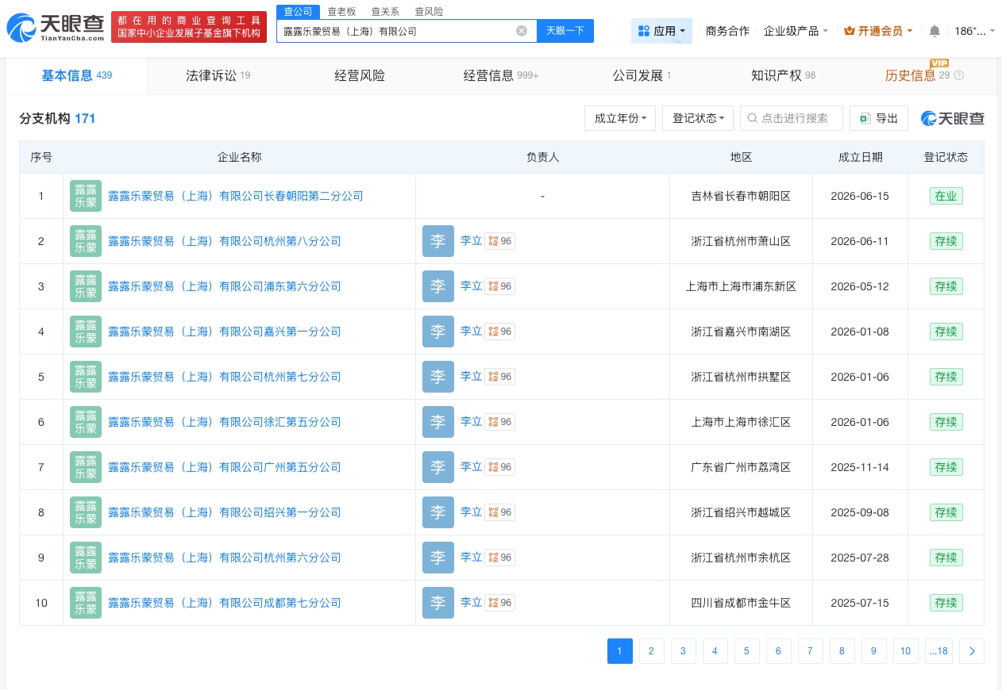This screenshot has height=690, width=1002.
Task: Expand the 应用 dropdown menu
Action: (661, 31)
